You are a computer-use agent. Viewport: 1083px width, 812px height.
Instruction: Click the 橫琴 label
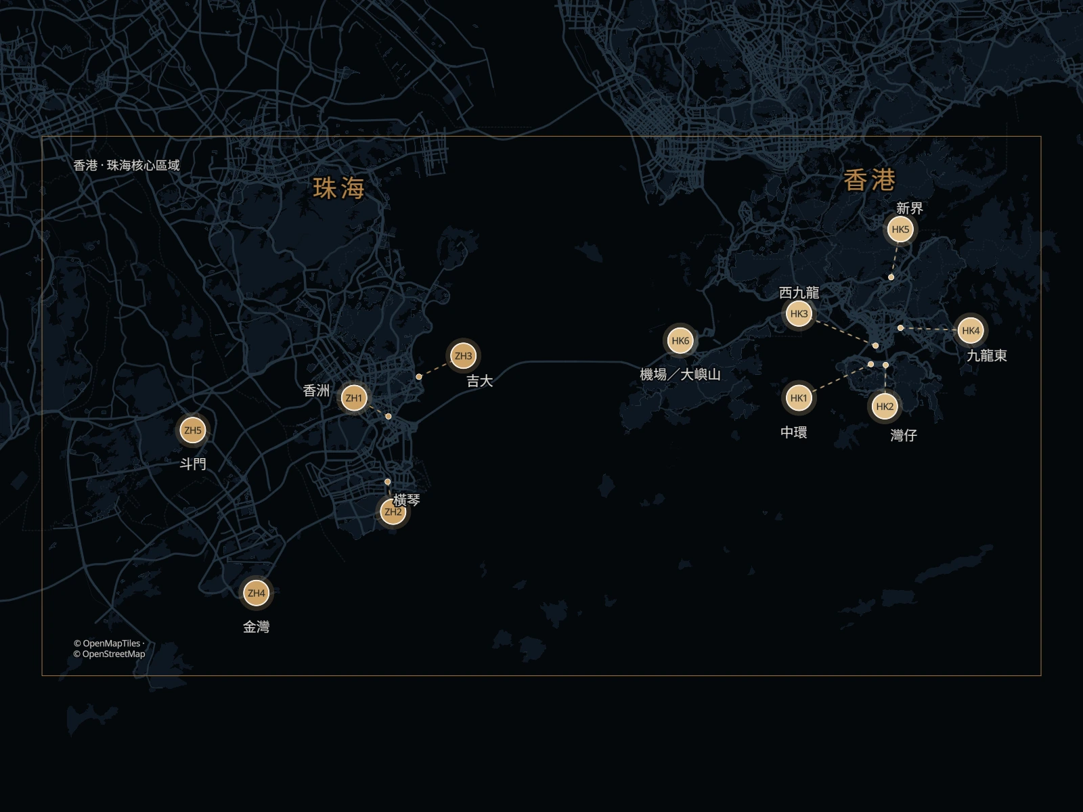coord(407,500)
